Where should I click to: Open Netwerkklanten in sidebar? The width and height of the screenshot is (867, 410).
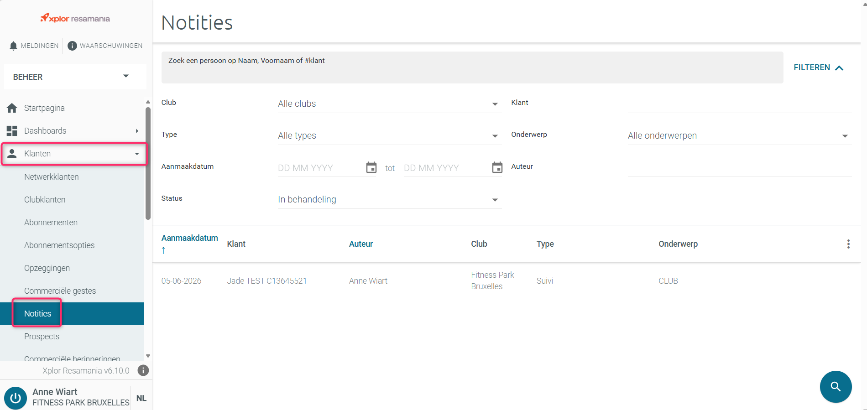[52, 176]
